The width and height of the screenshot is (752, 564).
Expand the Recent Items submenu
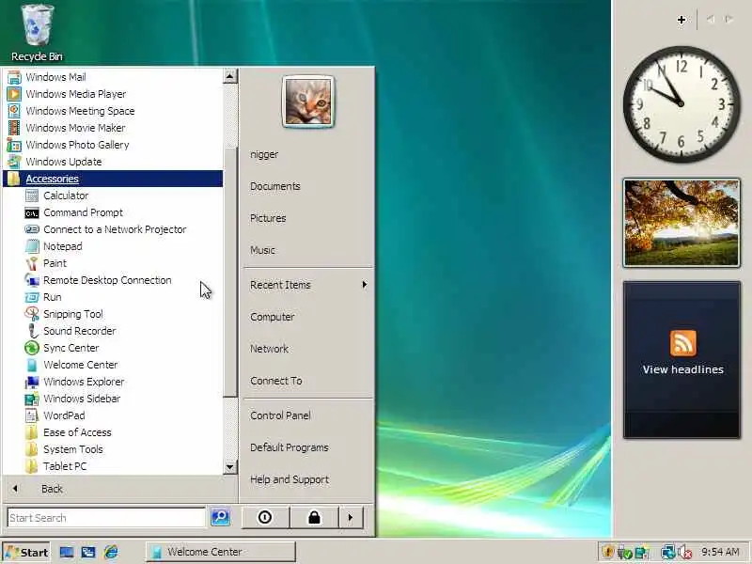(x=307, y=285)
